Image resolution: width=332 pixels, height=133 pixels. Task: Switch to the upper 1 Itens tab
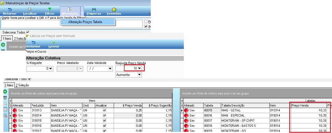click(7, 39)
